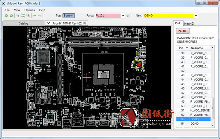Open the View menu
This screenshot has height=139, width=220.
coord(17,10)
